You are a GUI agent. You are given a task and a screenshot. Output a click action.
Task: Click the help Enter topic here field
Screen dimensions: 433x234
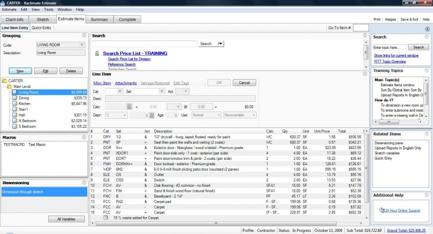point(389,48)
